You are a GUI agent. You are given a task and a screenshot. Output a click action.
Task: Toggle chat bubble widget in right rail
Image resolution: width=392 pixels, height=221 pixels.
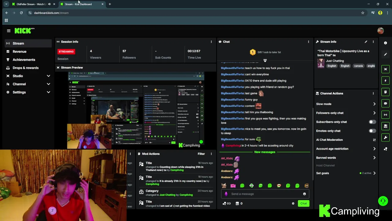point(386,103)
